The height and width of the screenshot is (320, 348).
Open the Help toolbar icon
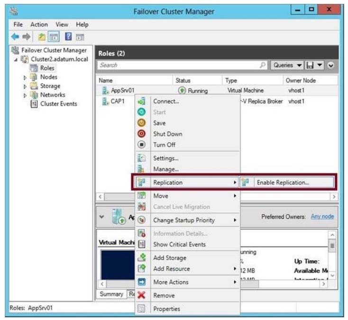coord(68,37)
